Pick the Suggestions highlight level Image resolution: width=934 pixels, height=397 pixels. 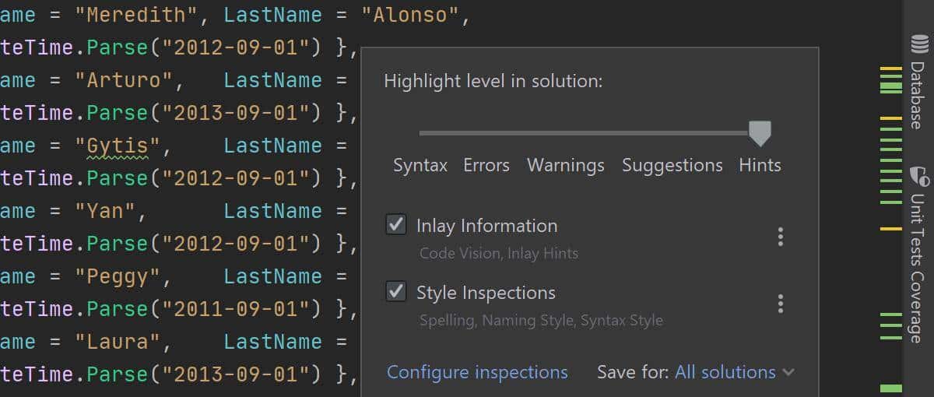coord(672,166)
